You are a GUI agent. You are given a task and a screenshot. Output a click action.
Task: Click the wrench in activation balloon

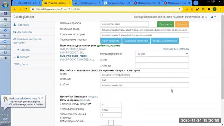point(39,98)
